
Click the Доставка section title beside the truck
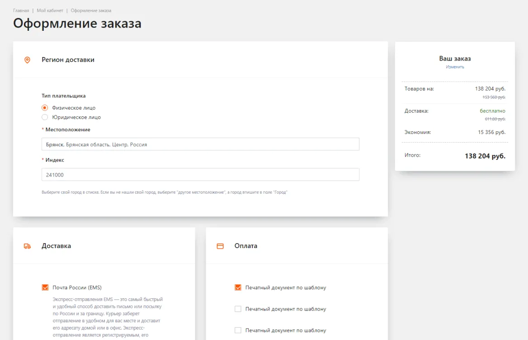(x=56, y=246)
